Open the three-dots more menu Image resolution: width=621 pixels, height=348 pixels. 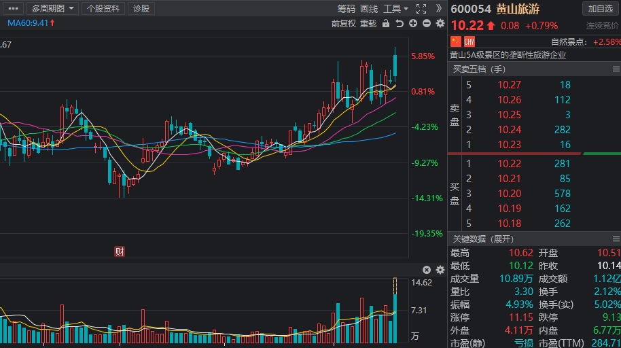click(13, 9)
